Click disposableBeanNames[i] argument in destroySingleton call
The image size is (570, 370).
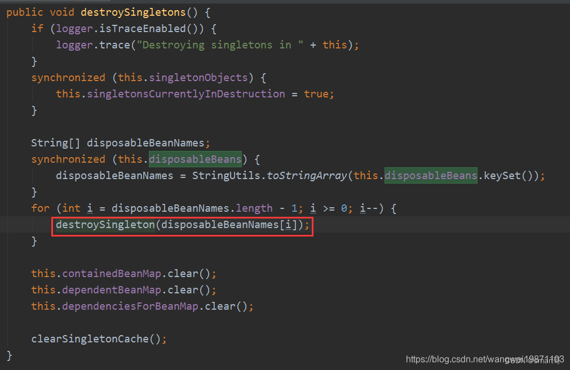pyautogui.click(x=229, y=225)
